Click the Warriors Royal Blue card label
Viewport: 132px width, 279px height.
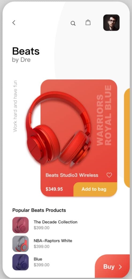[104, 115]
